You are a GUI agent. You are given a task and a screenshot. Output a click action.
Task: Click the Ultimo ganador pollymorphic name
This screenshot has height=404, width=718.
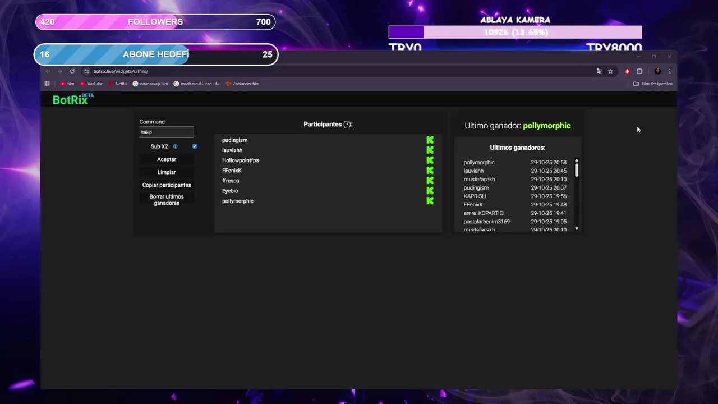[547, 126]
